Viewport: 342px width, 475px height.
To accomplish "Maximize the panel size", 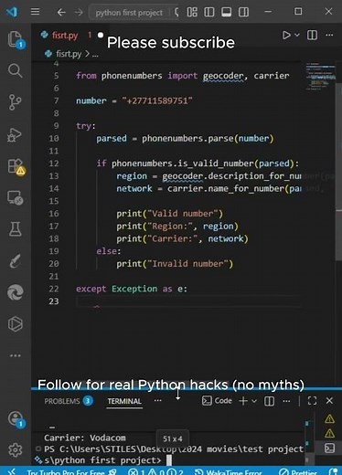I will (313, 401).
